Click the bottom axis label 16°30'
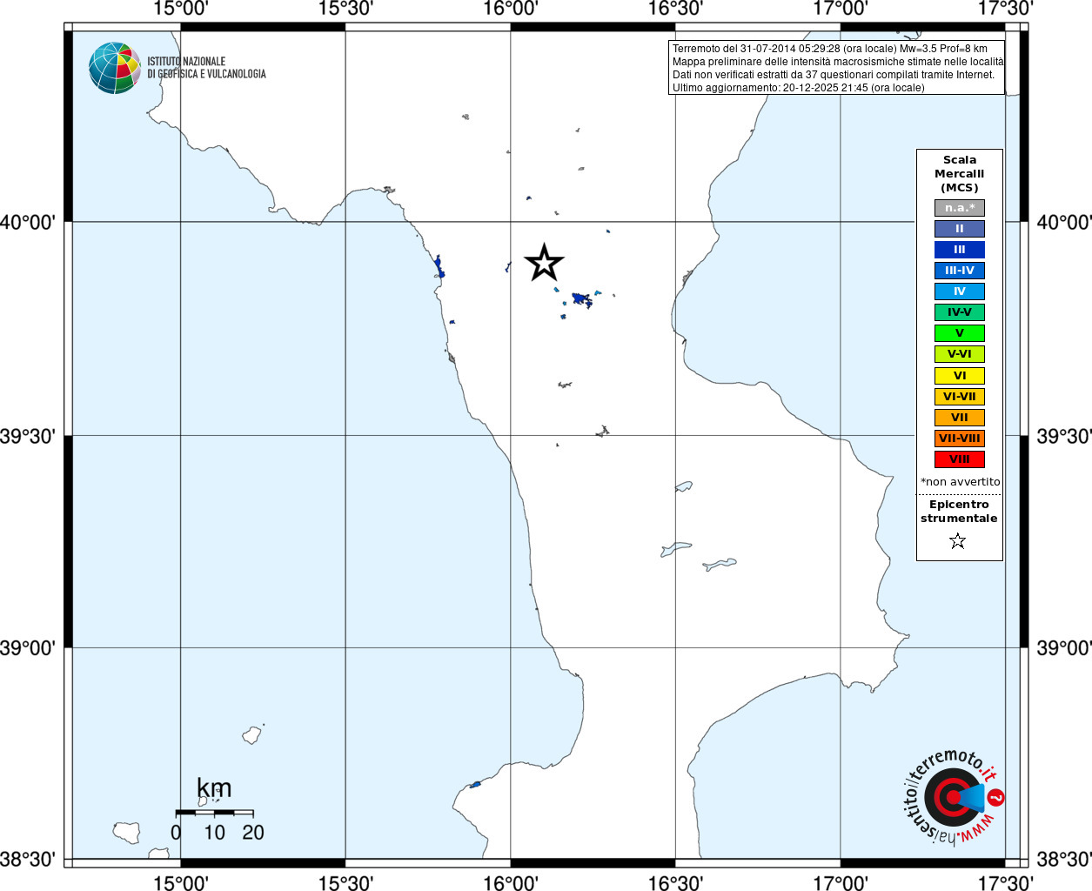This screenshot has width=1092, height=891. [x=676, y=882]
